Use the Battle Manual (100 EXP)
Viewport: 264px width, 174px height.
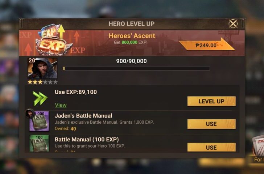click(x=211, y=147)
